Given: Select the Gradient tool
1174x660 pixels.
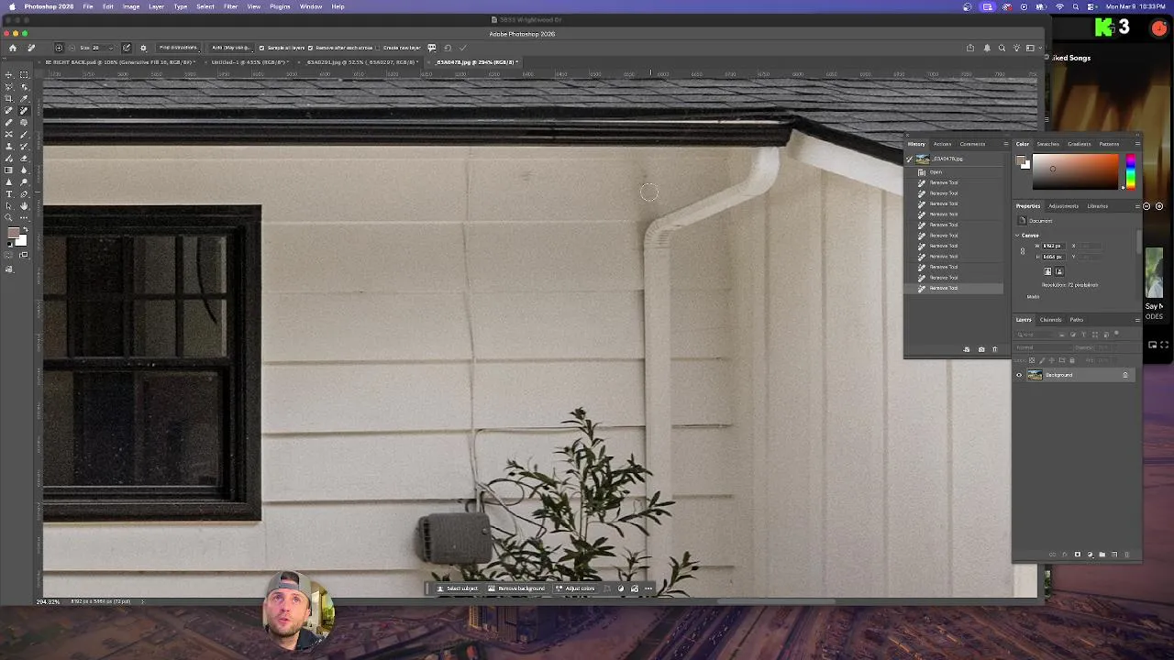Looking at the screenshot, I should (9, 169).
